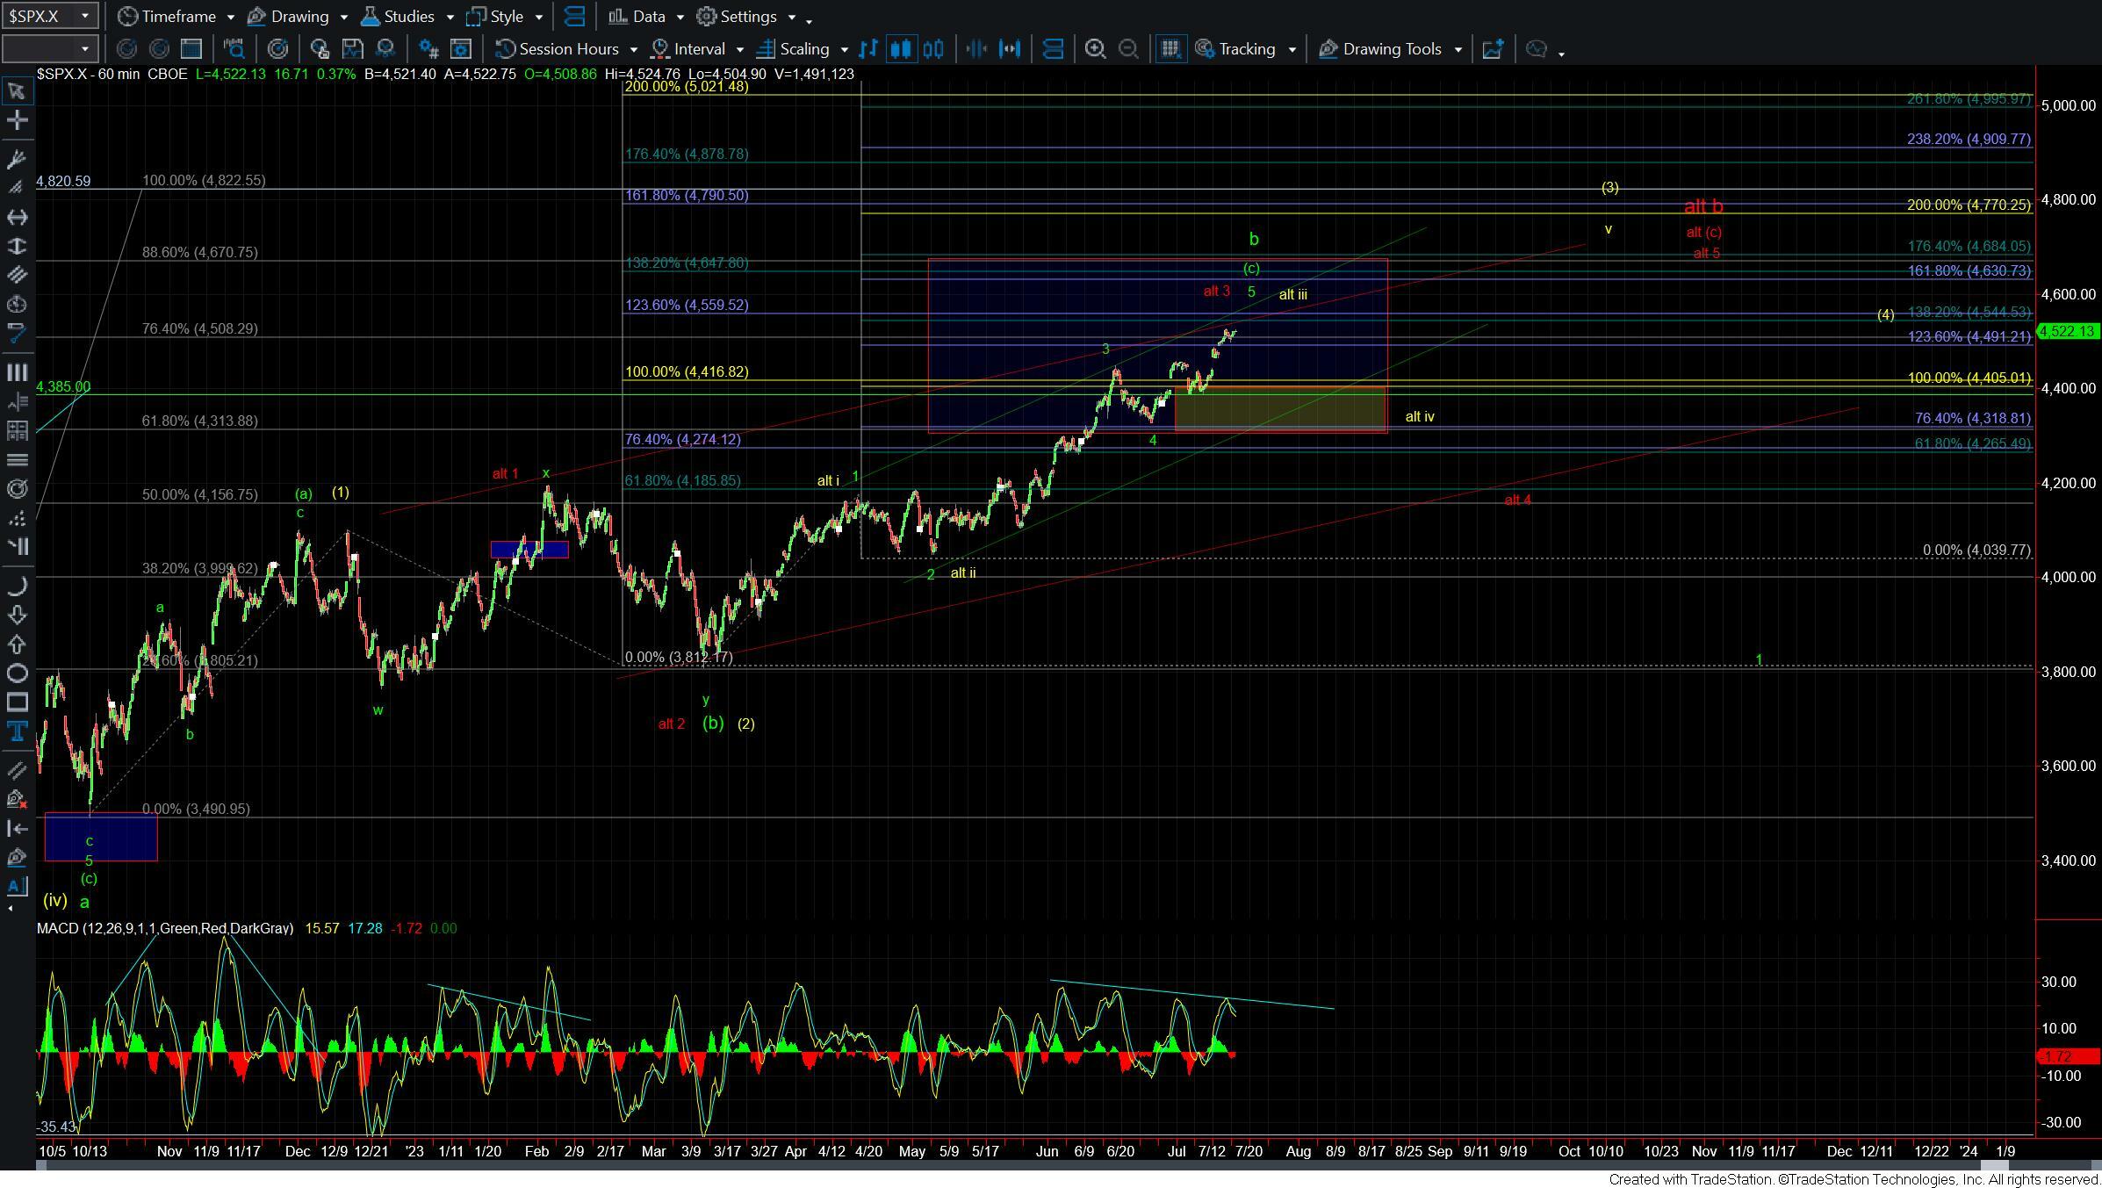
Task: Open the Drawing menu
Action: point(297,17)
